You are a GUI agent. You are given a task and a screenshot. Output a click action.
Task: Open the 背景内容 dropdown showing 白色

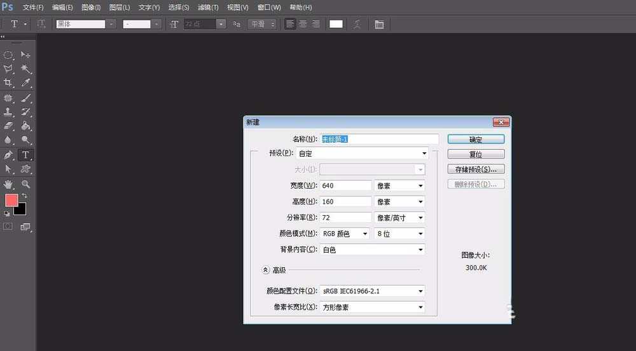372,250
